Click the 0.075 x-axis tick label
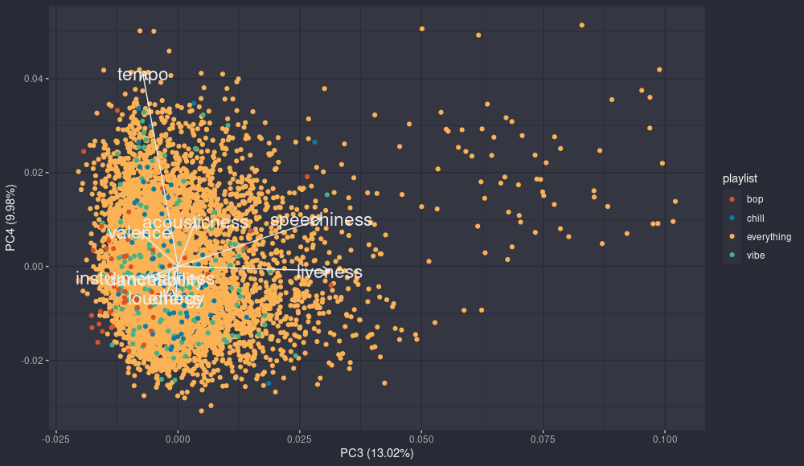804x466 pixels. (x=543, y=439)
